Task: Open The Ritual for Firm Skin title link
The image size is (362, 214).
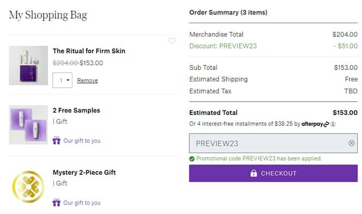Action: pos(89,51)
